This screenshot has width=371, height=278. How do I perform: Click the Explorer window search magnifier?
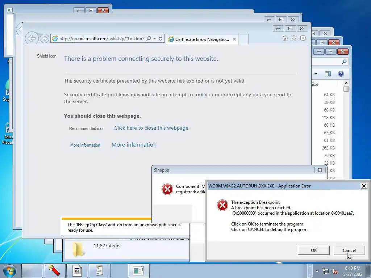click(x=344, y=62)
